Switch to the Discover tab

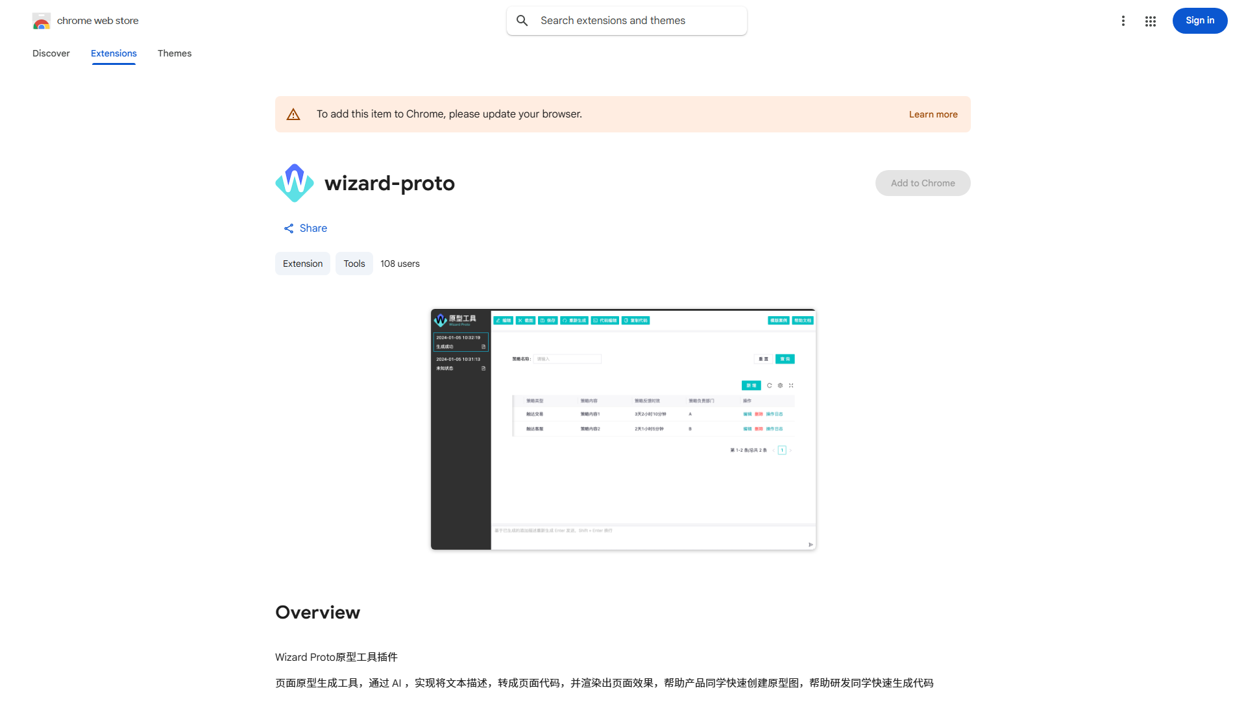click(x=51, y=53)
